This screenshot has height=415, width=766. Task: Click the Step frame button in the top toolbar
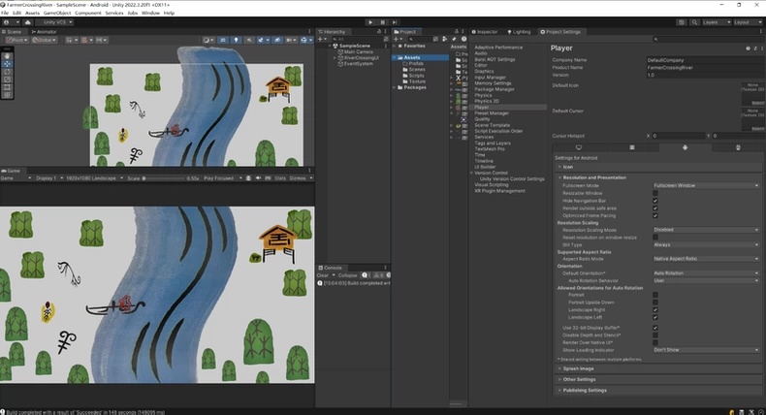tap(395, 22)
